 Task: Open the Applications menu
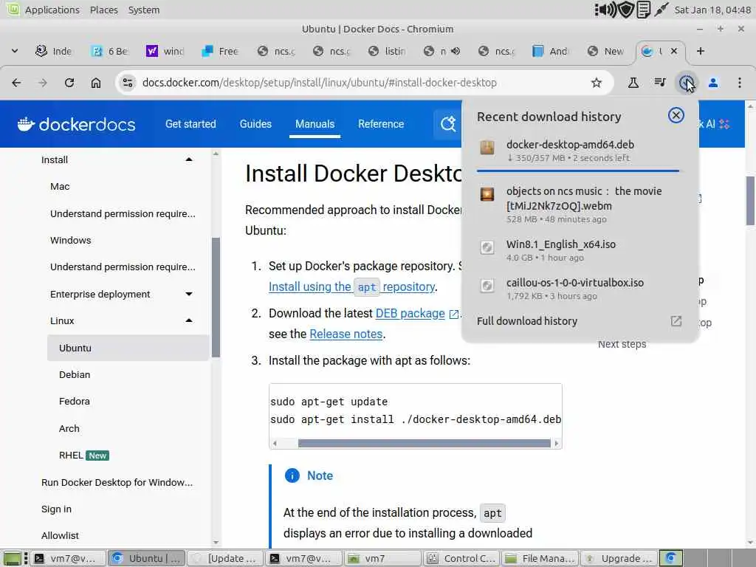pyautogui.click(x=52, y=10)
